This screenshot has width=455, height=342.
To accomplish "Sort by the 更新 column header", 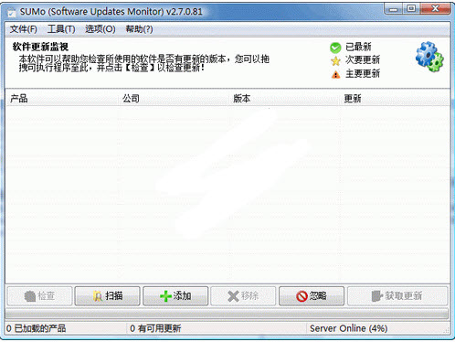I will [x=395, y=99].
